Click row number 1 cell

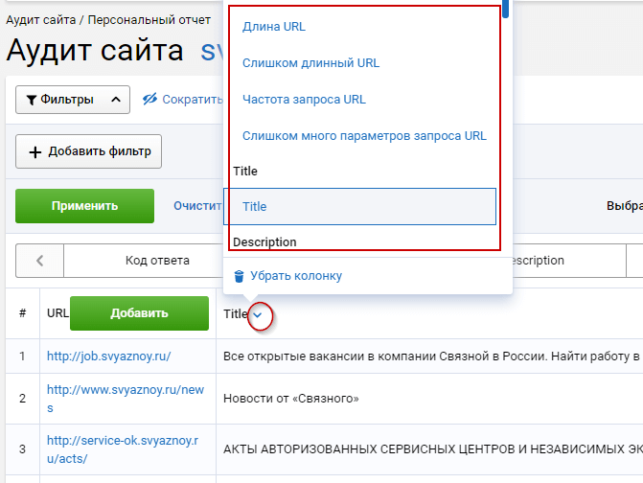23,356
